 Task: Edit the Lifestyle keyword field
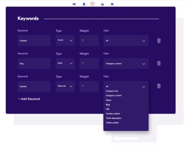pyautogui.click(x=34, y=41)
